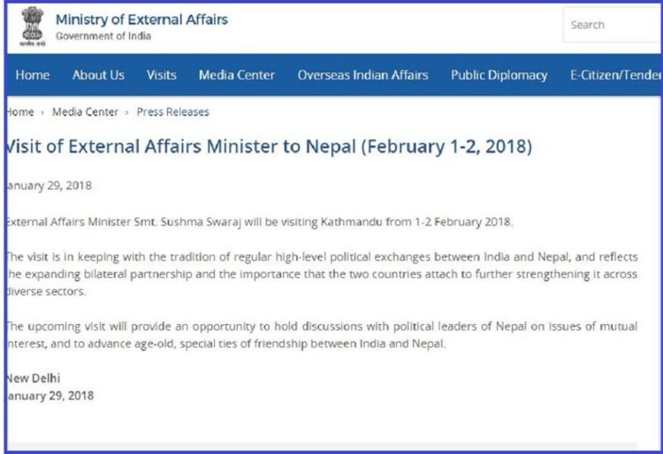663x454 pixels.
Task: Select the Visits menu item
Action: 161,75
